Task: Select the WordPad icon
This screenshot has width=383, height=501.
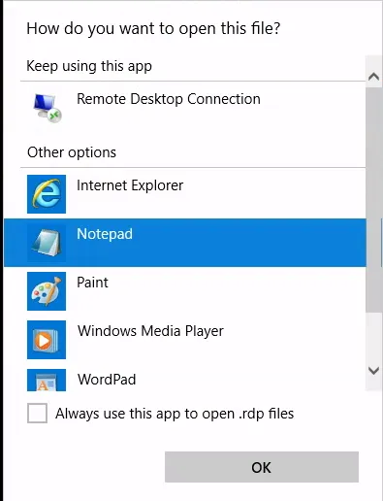Action: click(x=47, y=380)
